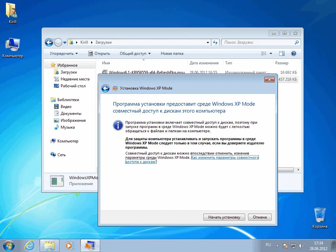The width and height of the screenshot is (336, 252).
Task: Open the Start menu
Action: click(9, 245)
